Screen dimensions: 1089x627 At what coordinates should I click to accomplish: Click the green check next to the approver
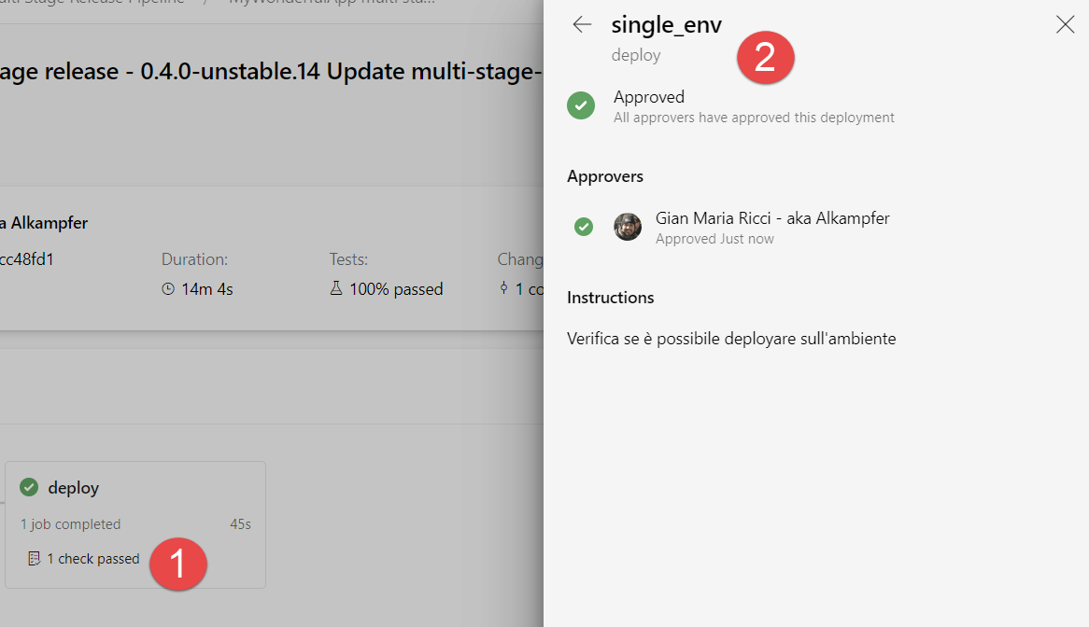pyautogui.click(x=584, y=227)
